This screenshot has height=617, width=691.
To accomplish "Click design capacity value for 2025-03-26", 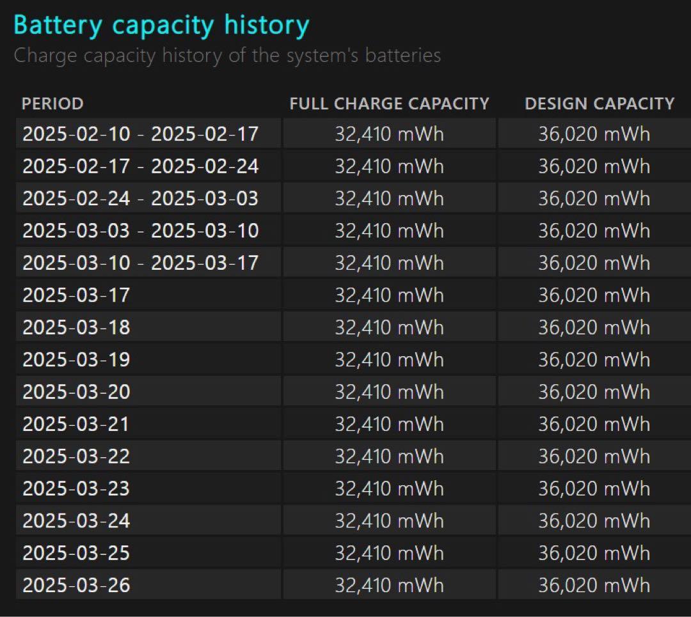I will [594, 585].
